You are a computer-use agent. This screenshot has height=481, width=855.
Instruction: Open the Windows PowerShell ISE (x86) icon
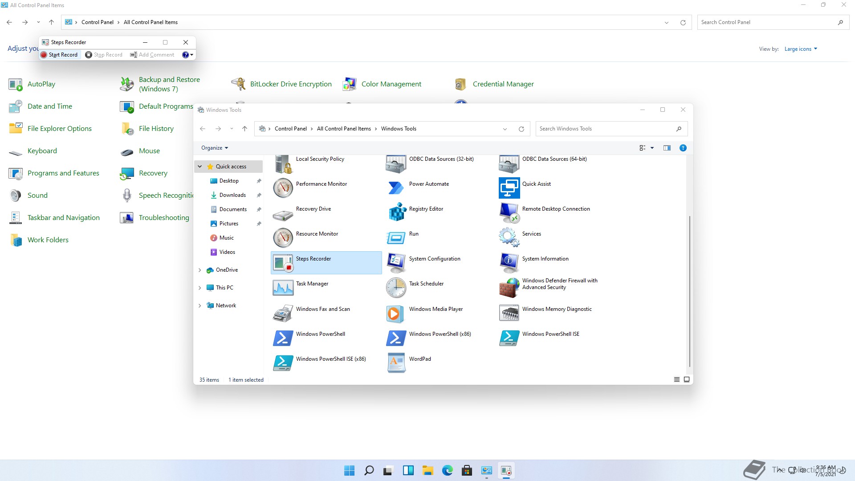coord(283,363)
